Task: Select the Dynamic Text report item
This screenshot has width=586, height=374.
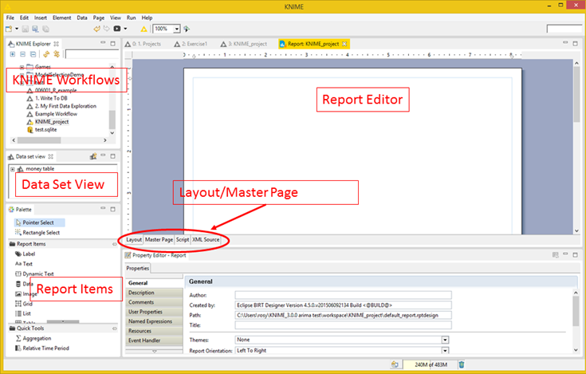Action: (x=34, y=274)
